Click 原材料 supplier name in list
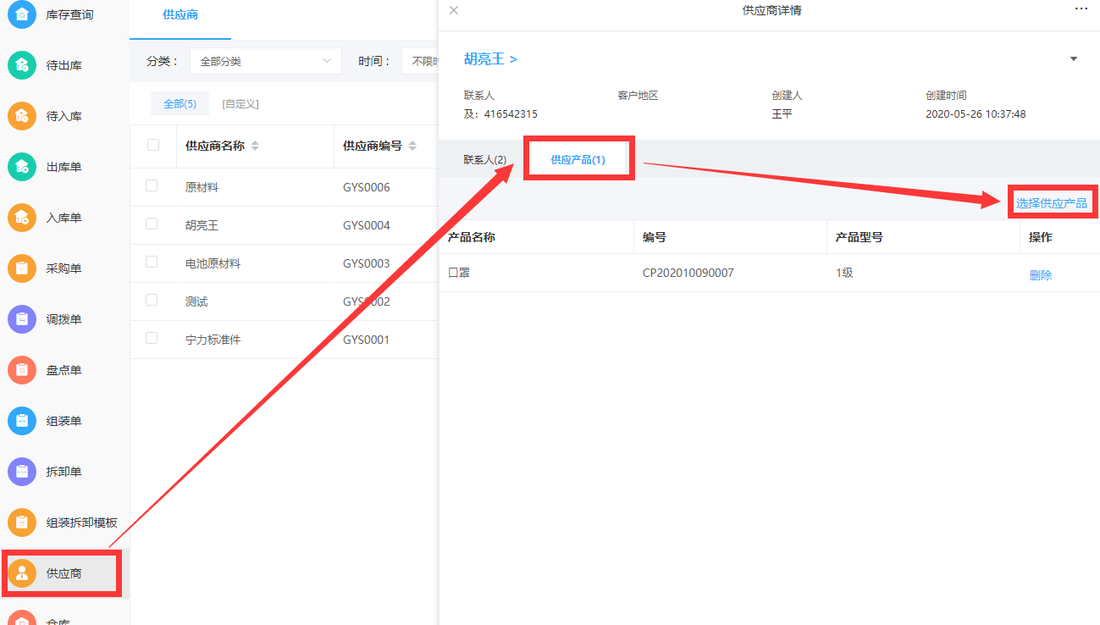1100x625 pixels. point(202,187)
